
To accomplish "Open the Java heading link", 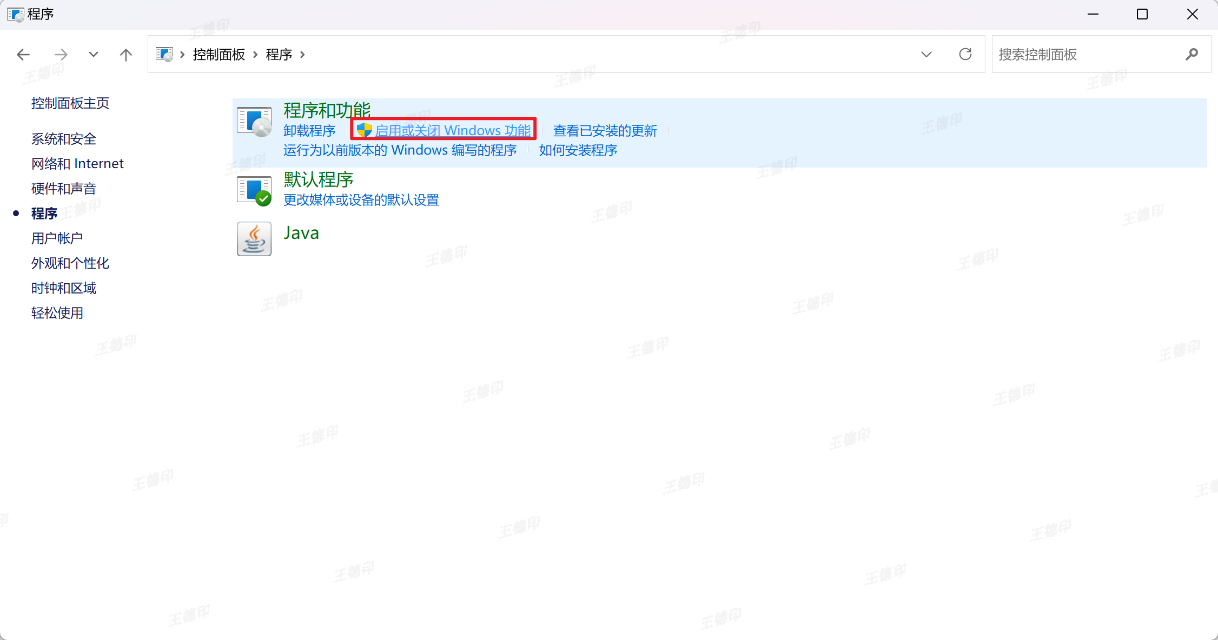I will (301, 233).
